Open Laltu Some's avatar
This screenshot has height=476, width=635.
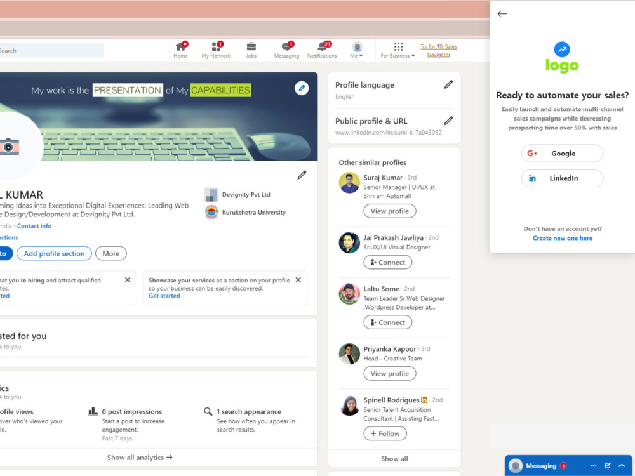click(x=349, y=294)
